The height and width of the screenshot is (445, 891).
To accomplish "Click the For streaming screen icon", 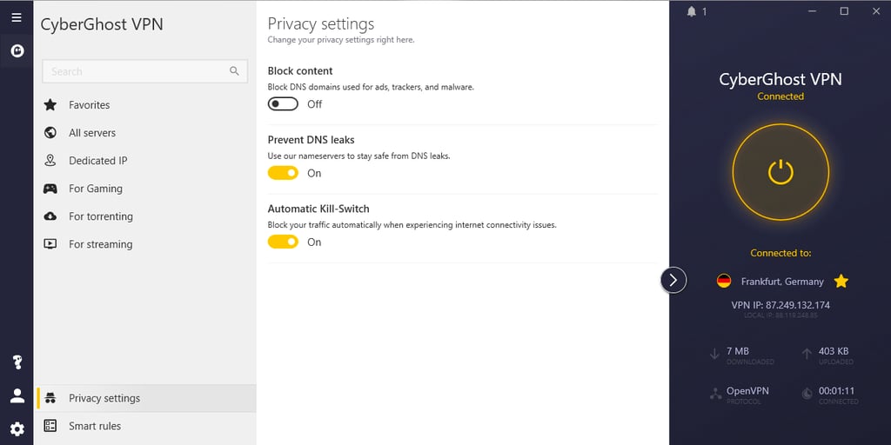I will (50, 244).
